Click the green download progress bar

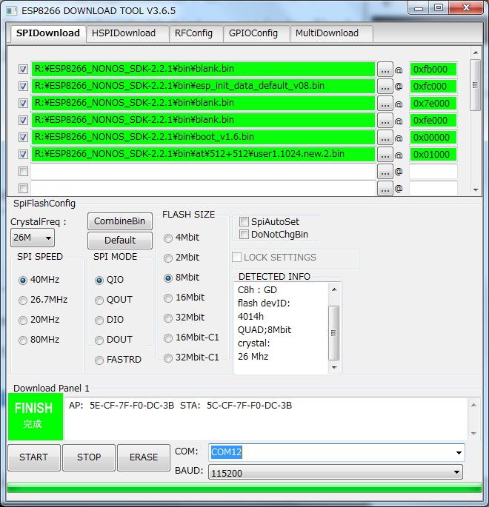coord(245,488)
